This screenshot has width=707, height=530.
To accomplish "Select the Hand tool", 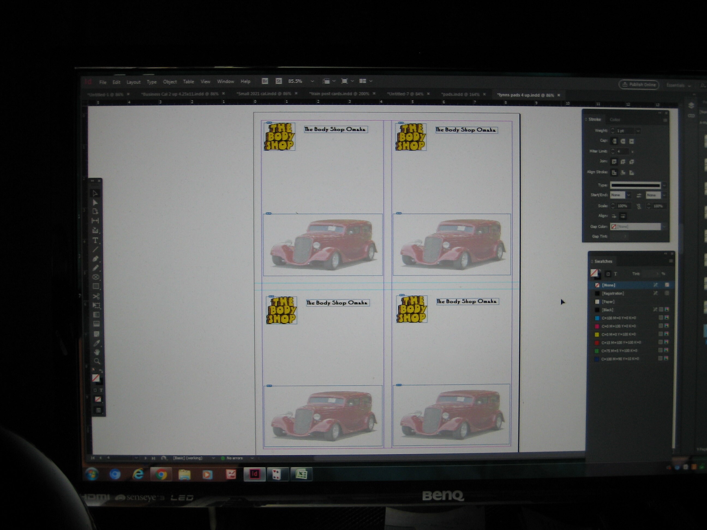I will tap(97, 352).
